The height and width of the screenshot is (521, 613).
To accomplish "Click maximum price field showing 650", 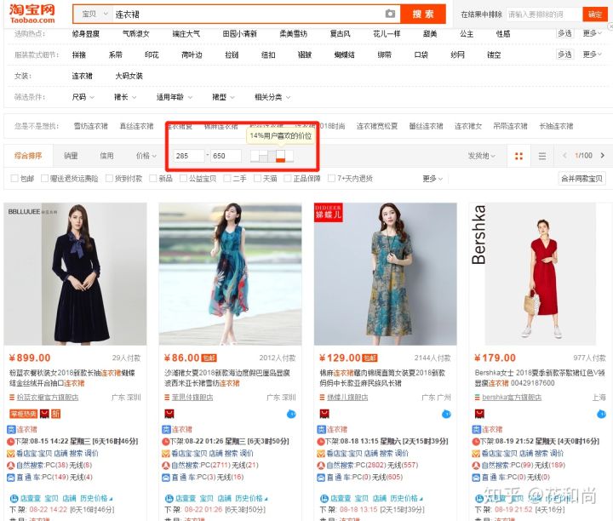I will tap(226, 156).
